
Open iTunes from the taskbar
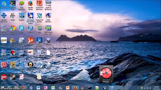(x=112, y=88)
